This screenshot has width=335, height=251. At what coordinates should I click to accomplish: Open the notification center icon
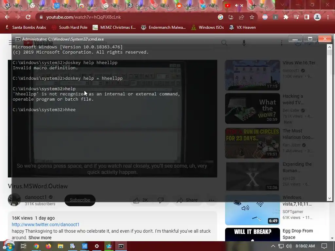coord(324,246)
